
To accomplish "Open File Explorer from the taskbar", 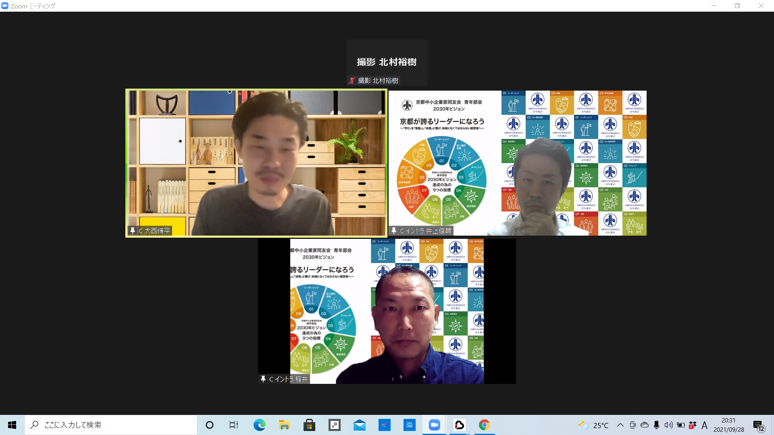I will (x=284, y=425).
